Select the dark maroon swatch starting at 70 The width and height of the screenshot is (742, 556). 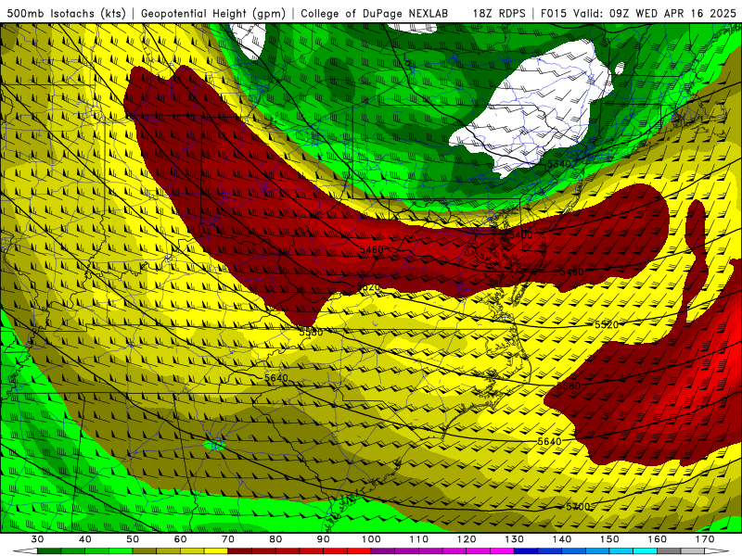[x=240, y=551]
